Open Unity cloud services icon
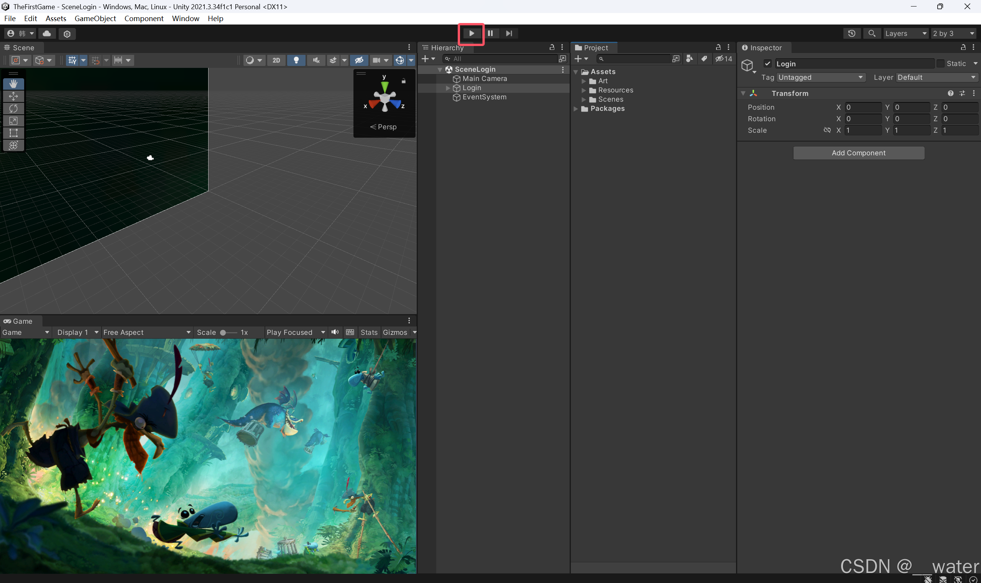 click(x=47, y=33)
